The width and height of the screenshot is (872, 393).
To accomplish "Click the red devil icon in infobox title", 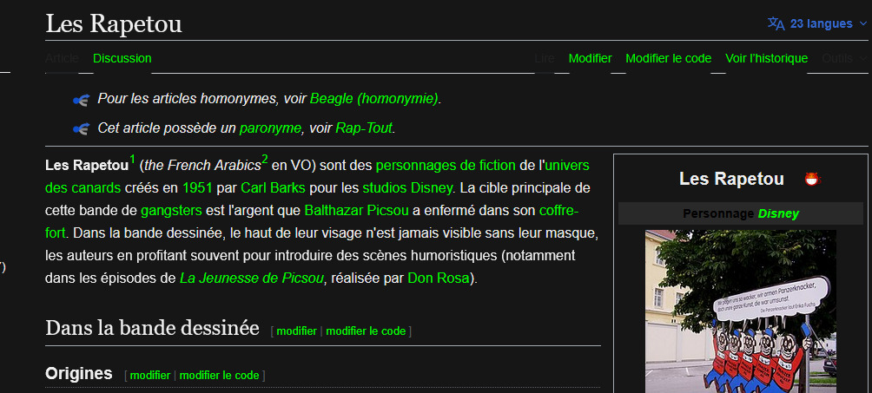I will pyautogui.click(x=812, y=179).
